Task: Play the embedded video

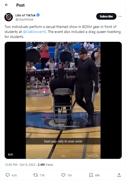Action: 63,100
